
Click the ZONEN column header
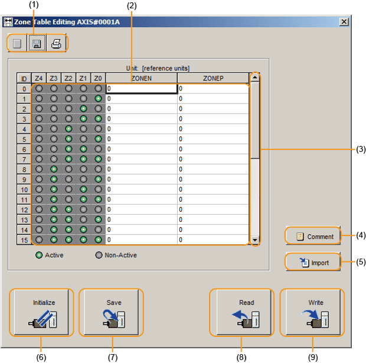(142, 78)
